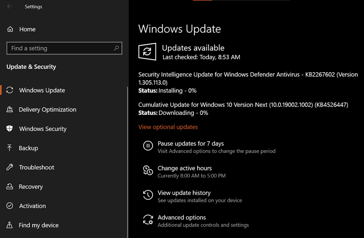The height and width of the screenshot is (238, 364).
Task: Open Change active hours
Action: pos(184,168)
